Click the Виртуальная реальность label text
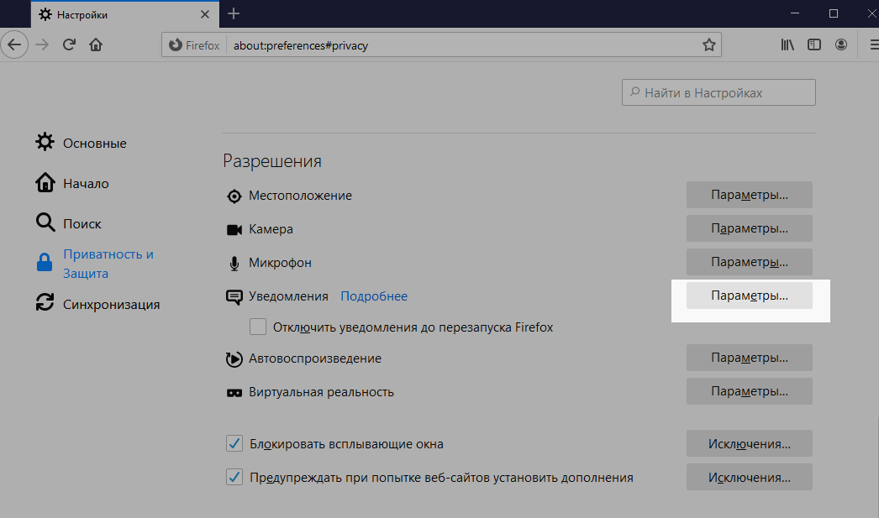Viewport: 879px width, 518px height. pos(321,392)
